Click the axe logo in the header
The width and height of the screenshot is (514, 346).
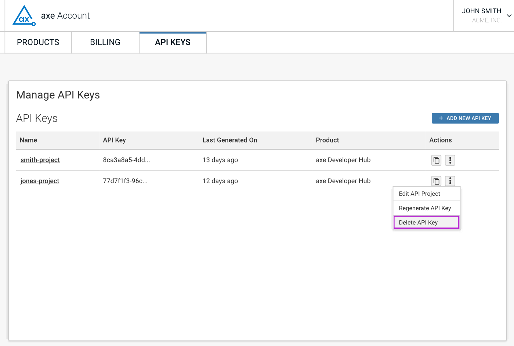[x=23, y=15]
